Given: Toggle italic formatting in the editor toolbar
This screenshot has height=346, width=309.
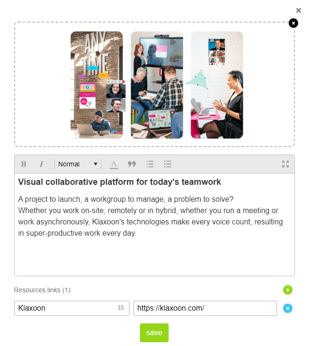Looking at the screenshot, I should pyautogui.click(x=41, y=164).
